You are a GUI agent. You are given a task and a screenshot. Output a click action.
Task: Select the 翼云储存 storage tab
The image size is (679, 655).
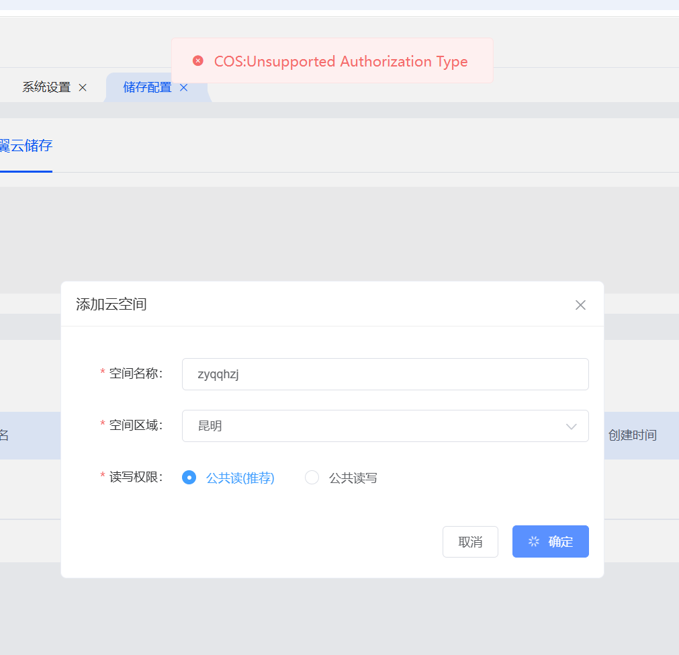click(x=26, y=146)
